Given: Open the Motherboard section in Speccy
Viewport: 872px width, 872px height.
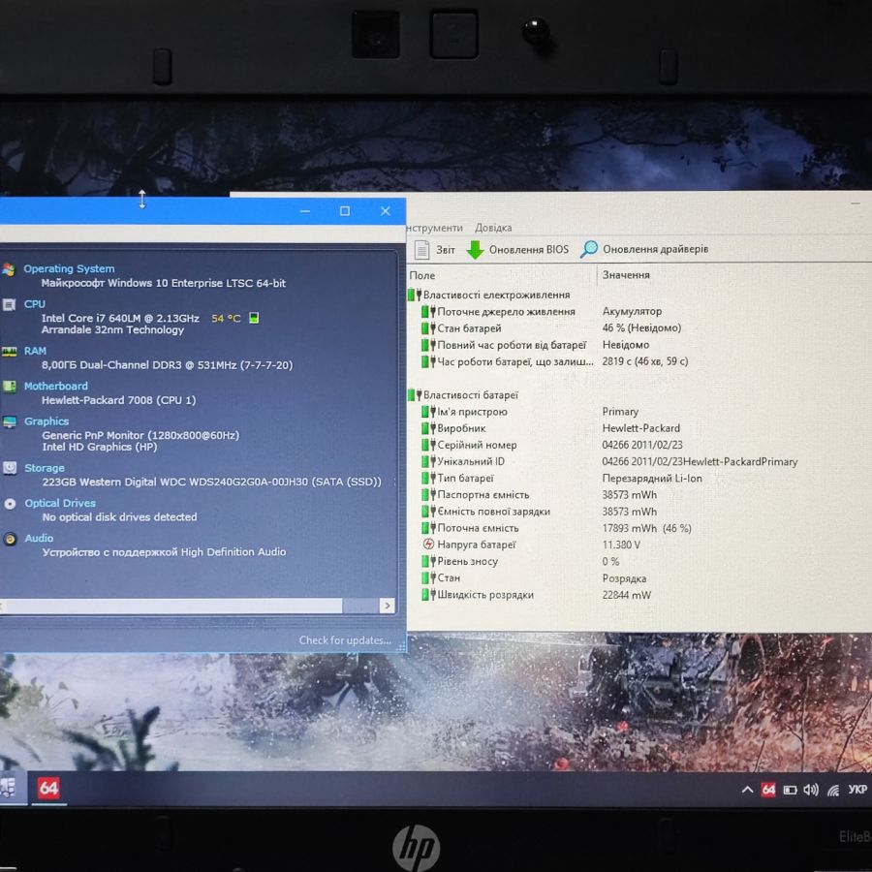Looking at the screenshot, I should 55,386.
